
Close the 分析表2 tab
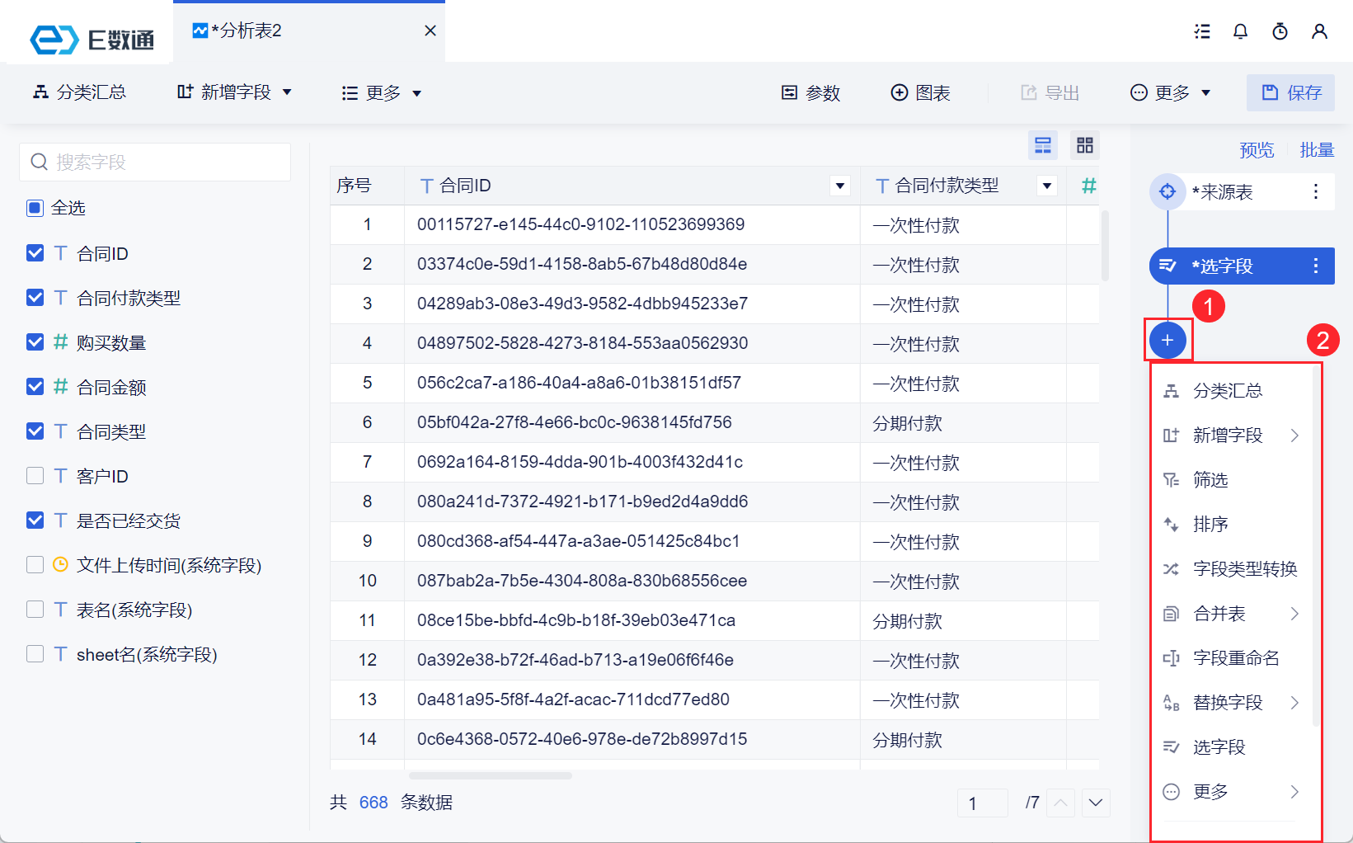[x=430, y=31]
